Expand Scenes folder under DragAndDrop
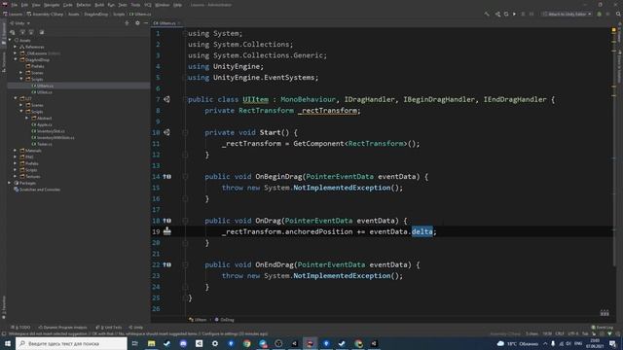The image size is (623, 350). (x=21, y=73)
